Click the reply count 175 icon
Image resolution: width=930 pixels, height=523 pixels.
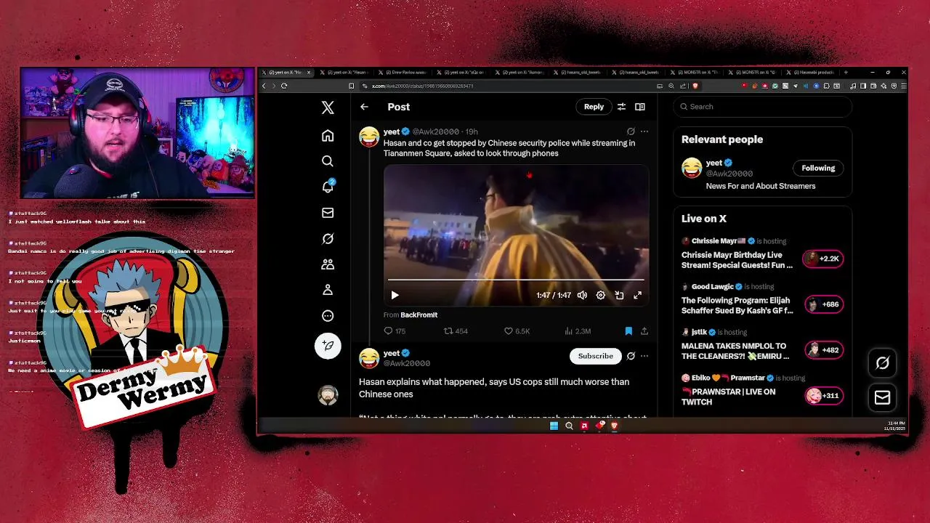tap(395, 331)
